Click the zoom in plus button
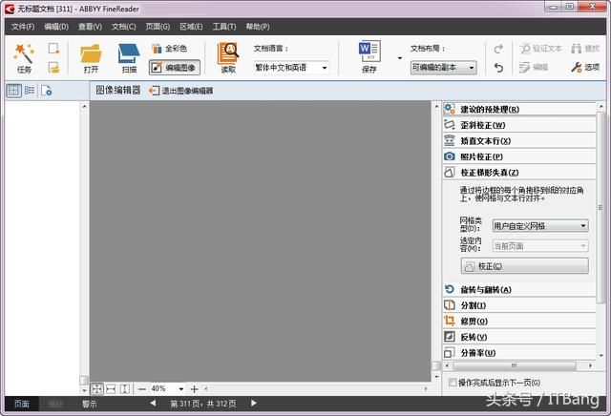611x416 pixels. (x=195, y=388)
